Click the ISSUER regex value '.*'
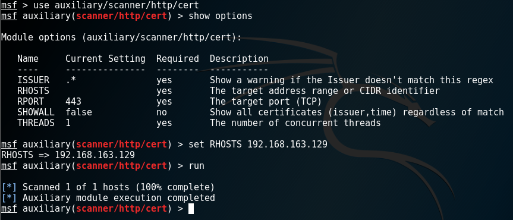 [71, 80]
